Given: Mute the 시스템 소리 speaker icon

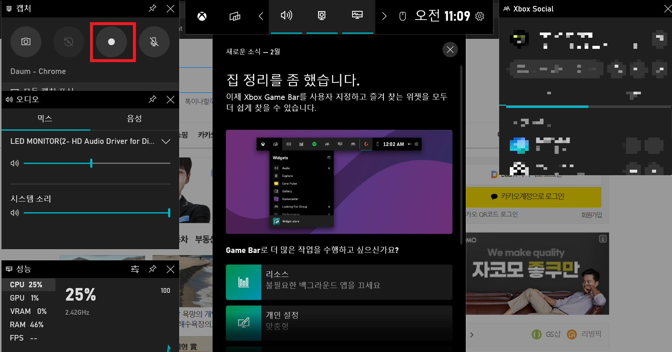Looking at the screenshot, I should [15, 213].
